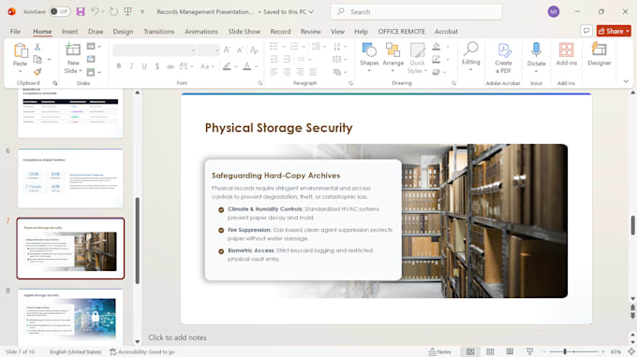Click in the Search box
The width and height of the screenshot is (637, 357).
coord(417,12)
